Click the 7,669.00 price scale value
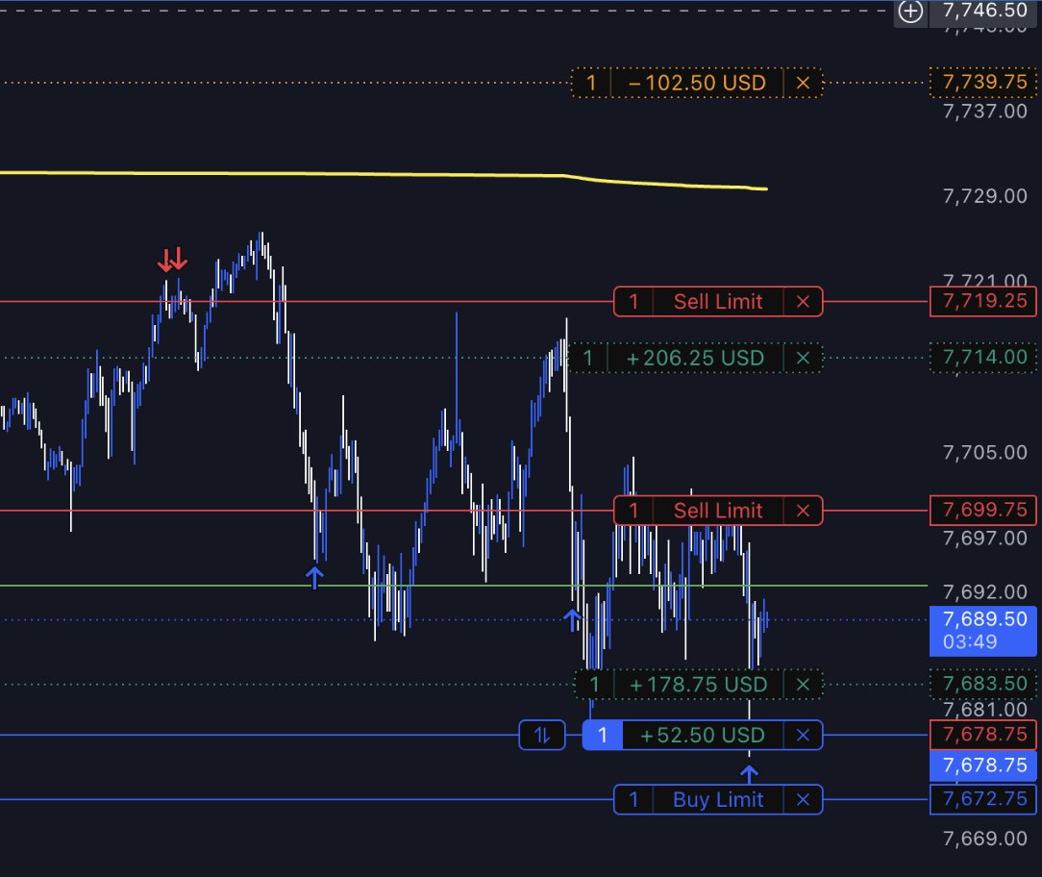The image size is (1042, 877). [x=985, y=839]
